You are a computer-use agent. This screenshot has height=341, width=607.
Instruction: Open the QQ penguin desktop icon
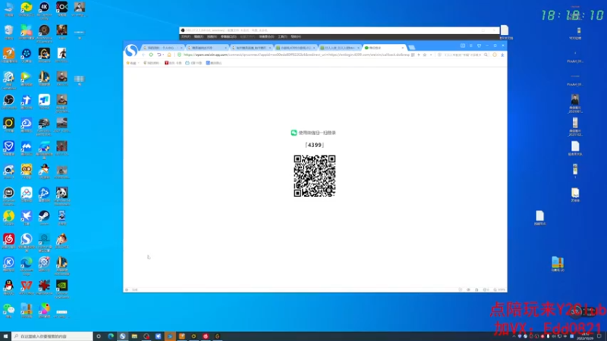(8, 286)
